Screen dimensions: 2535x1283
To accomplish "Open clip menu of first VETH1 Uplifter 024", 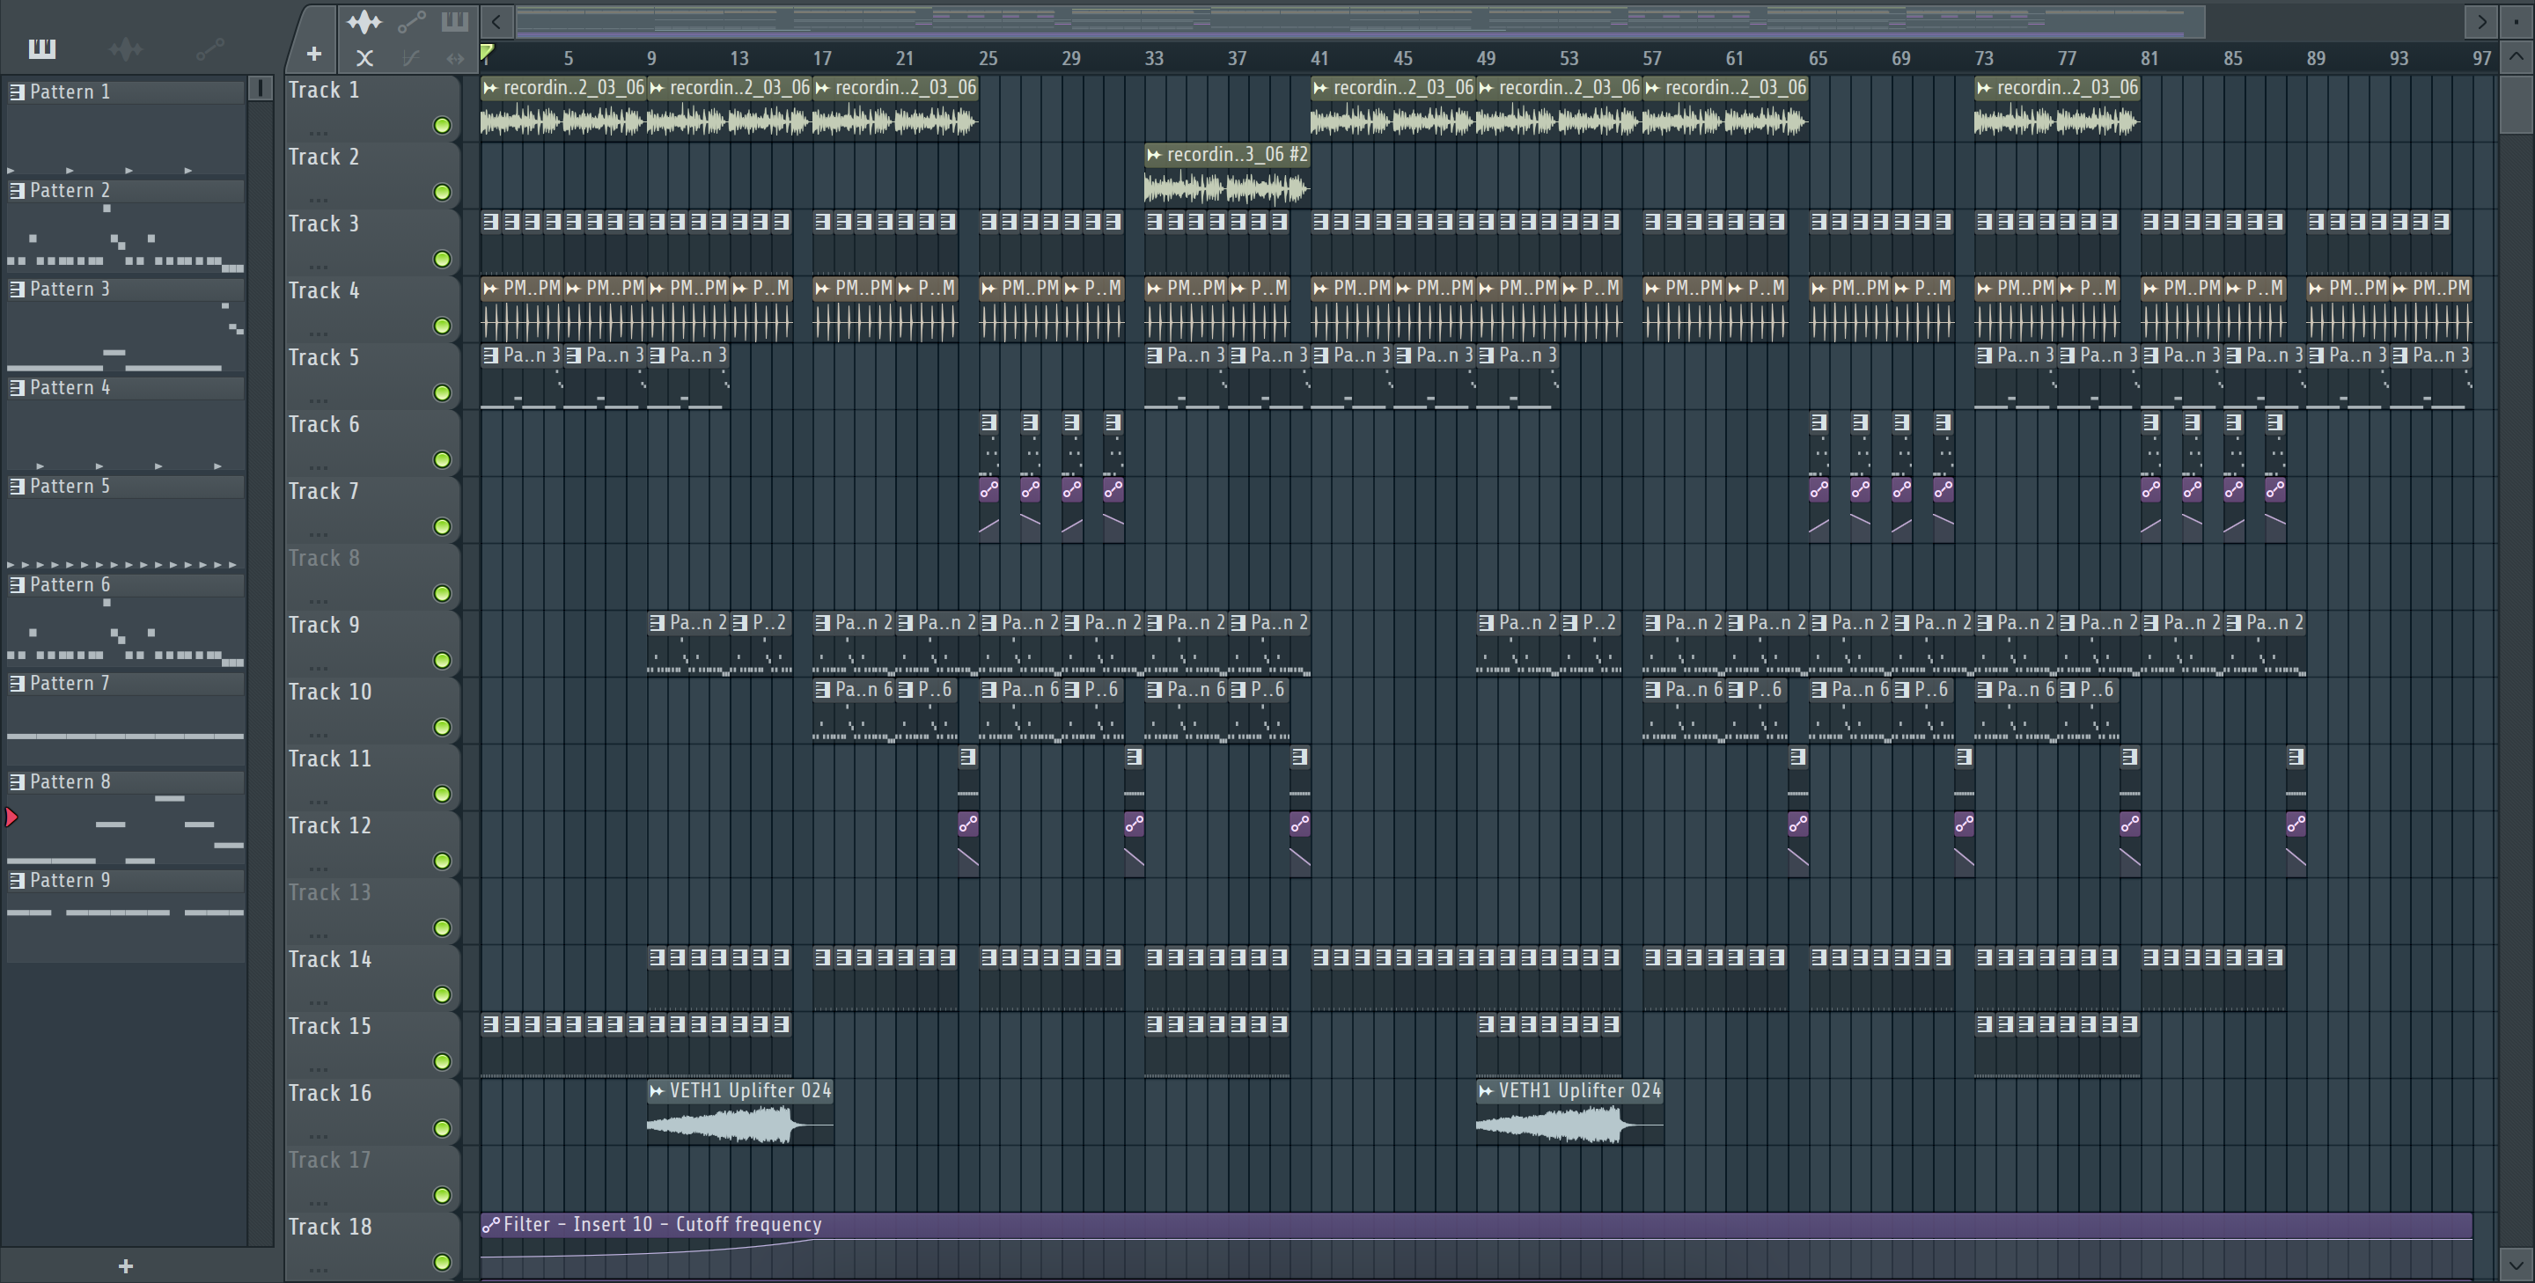I will pos(657,1090).
